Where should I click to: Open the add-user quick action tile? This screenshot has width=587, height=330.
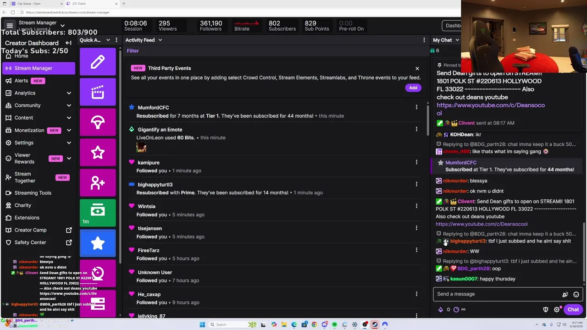tap(98, 183)
